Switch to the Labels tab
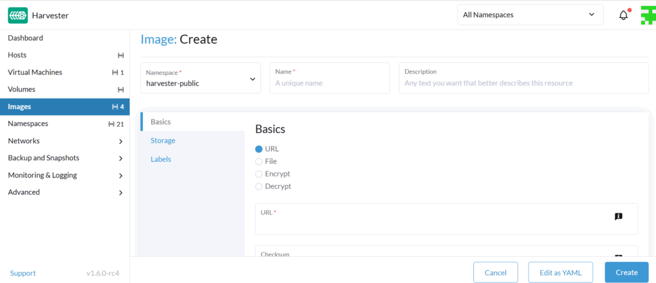The width and height of the screenshot is (656, 283). (x=161, y=159)
